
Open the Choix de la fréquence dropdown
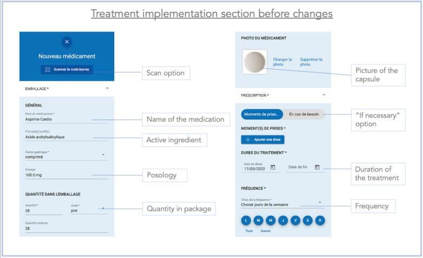[282, 203]
